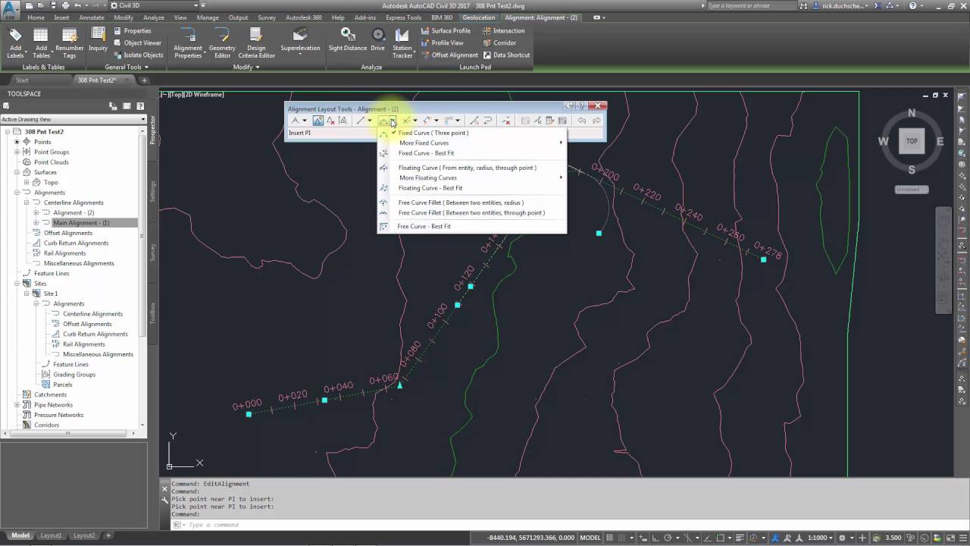The image size is (970, 546).
Task: Toggle annotation visibility in the status bar
Action: (x=774, y=538)
